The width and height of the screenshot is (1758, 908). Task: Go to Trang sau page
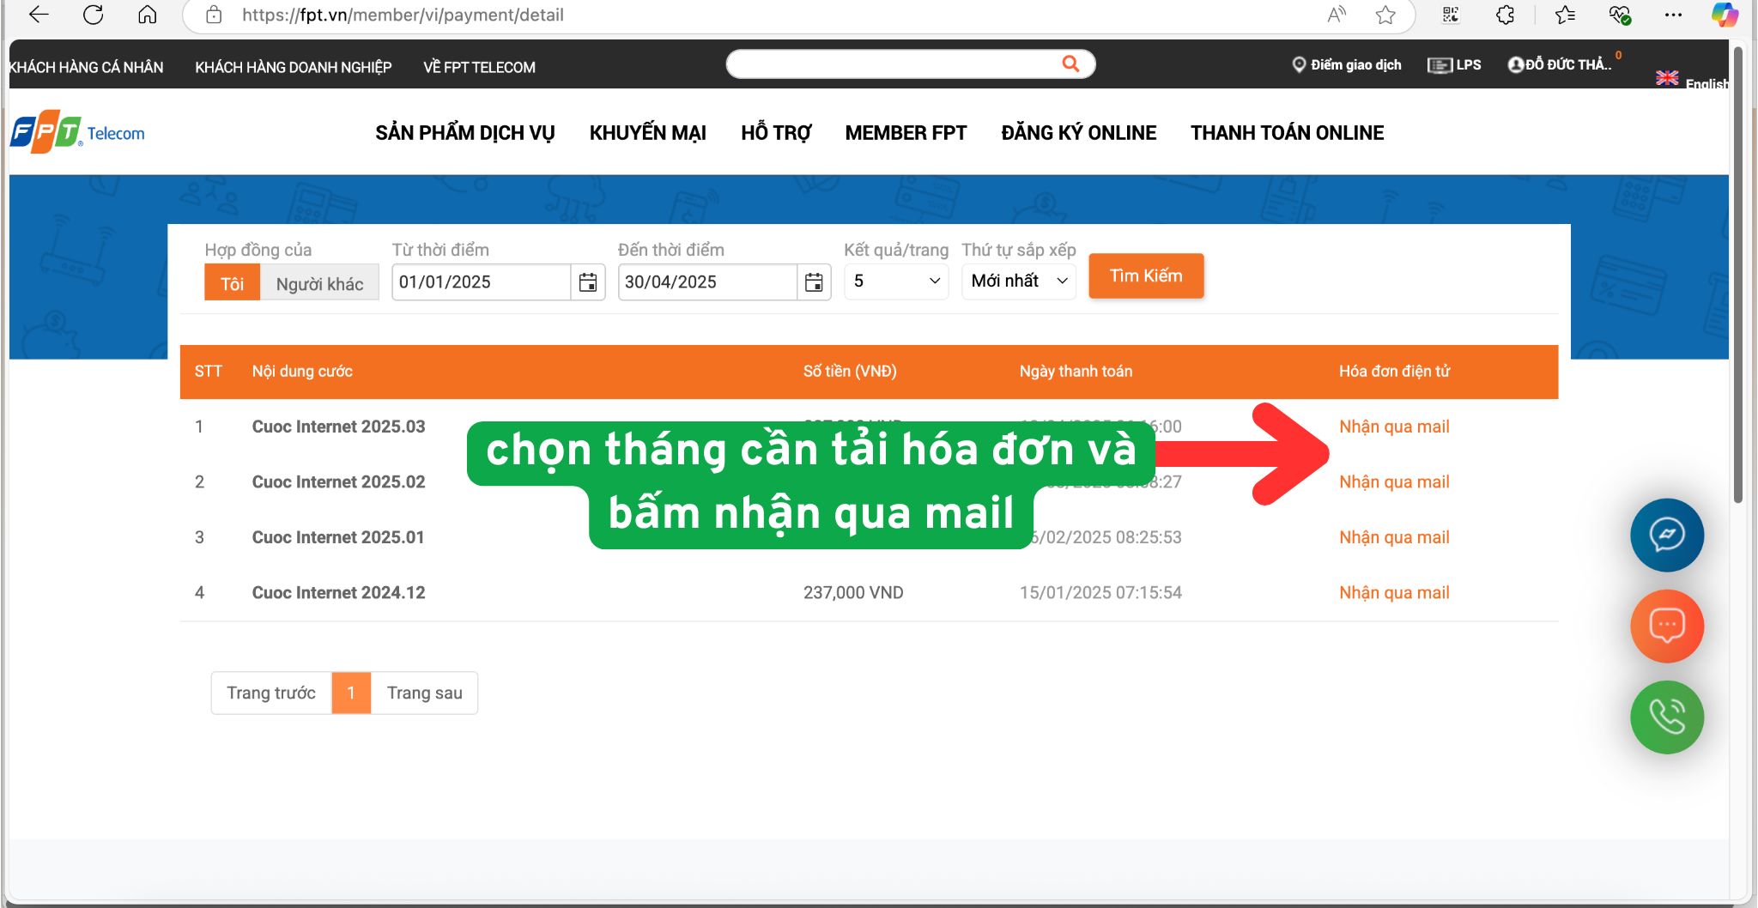click(424, 693)
